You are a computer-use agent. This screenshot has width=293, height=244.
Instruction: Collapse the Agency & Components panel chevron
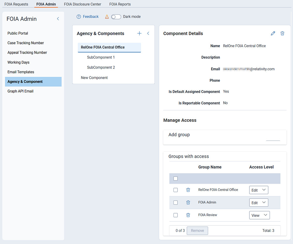click(148, 33)
